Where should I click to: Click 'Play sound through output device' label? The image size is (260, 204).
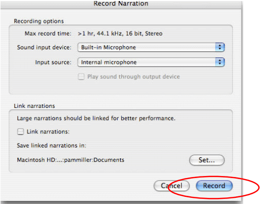(x=134, y=77)
